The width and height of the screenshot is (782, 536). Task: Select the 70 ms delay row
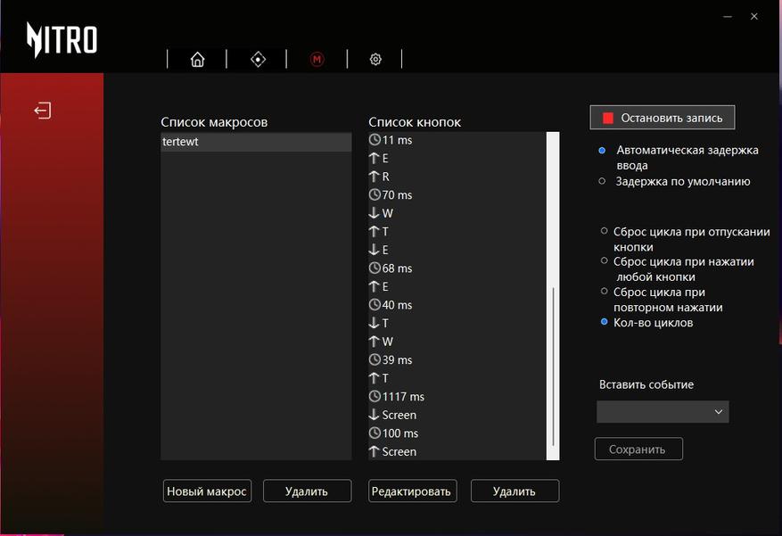(x=457, y=195)
